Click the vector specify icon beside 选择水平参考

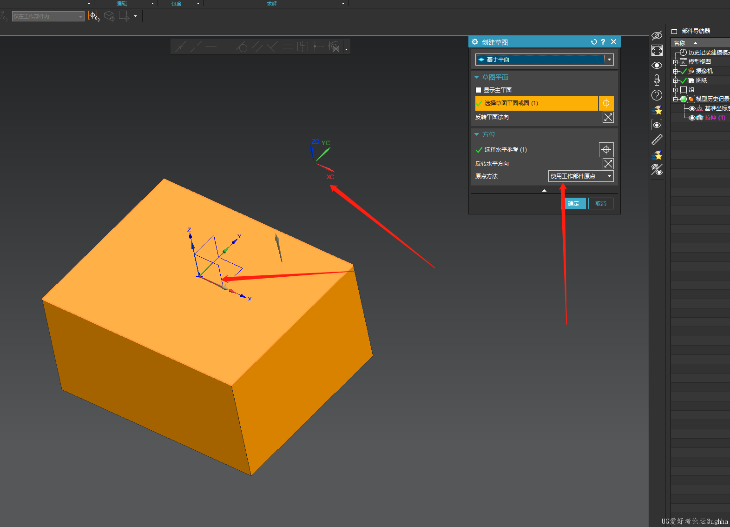(x=606, y=150)
